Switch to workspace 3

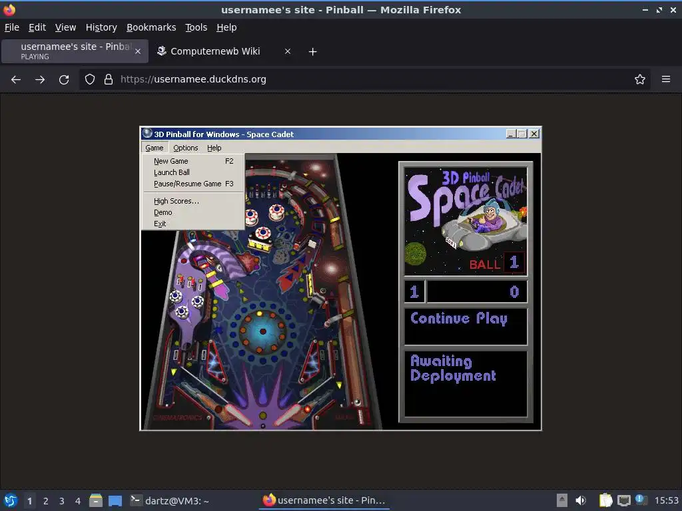pyautogui.click(x=62, y=501)
